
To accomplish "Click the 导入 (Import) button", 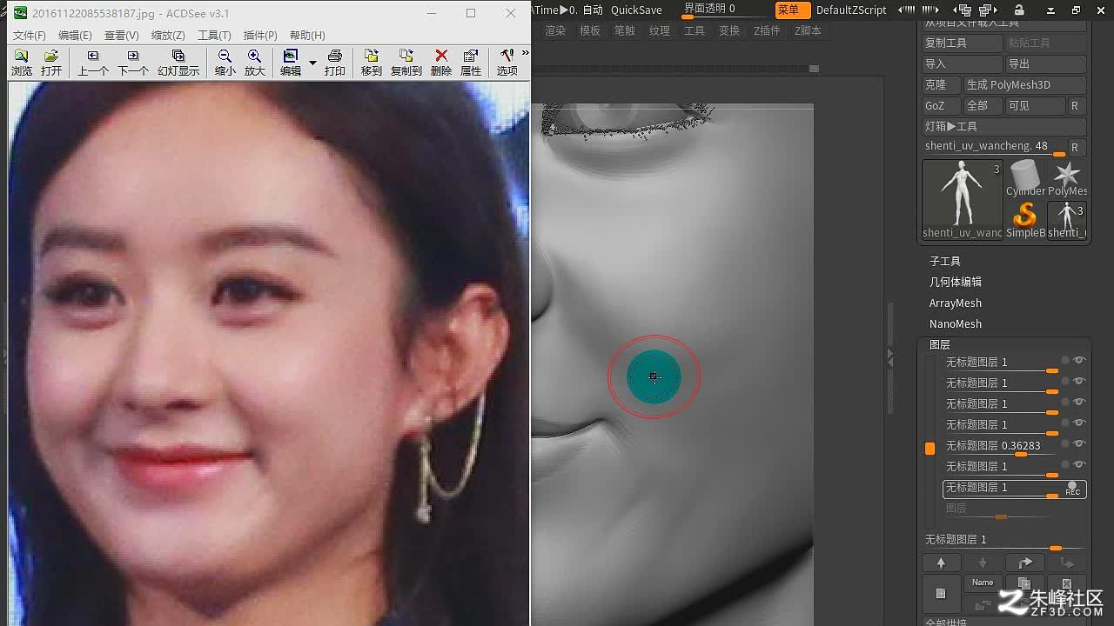I will [963, 63].
